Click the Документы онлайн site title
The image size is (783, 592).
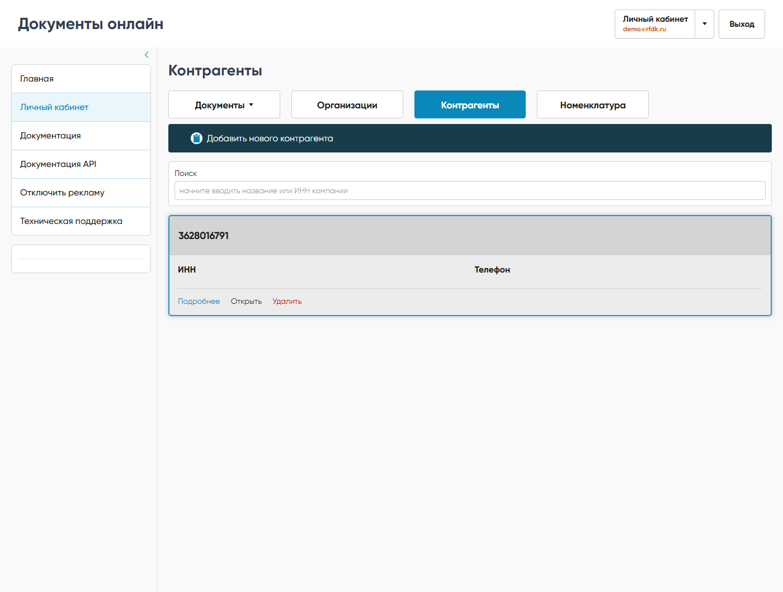tap(91, 24)
